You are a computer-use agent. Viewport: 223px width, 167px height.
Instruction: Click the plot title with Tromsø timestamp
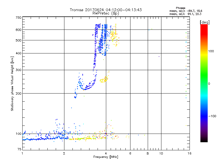[106, 10]
